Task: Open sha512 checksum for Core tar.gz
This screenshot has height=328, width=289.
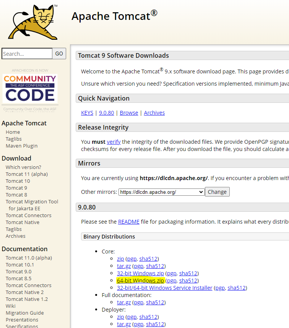Action: pyautogui.click(x=155, y=266)
